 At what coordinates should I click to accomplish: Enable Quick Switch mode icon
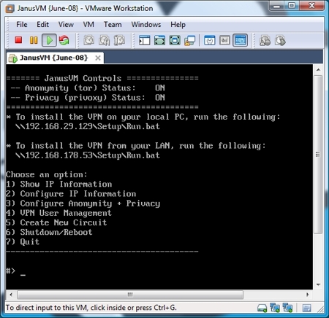[175, 40]
